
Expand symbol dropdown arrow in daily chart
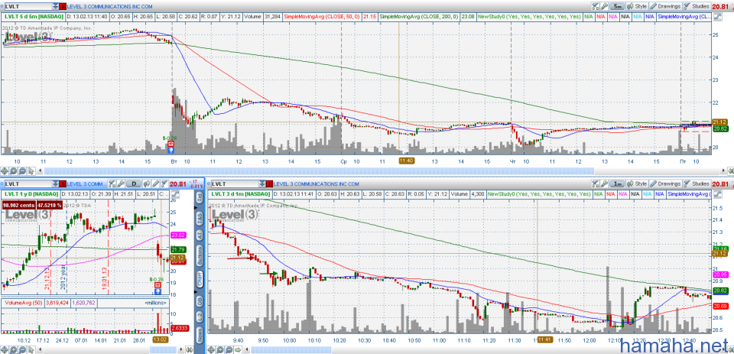[55, 184]
